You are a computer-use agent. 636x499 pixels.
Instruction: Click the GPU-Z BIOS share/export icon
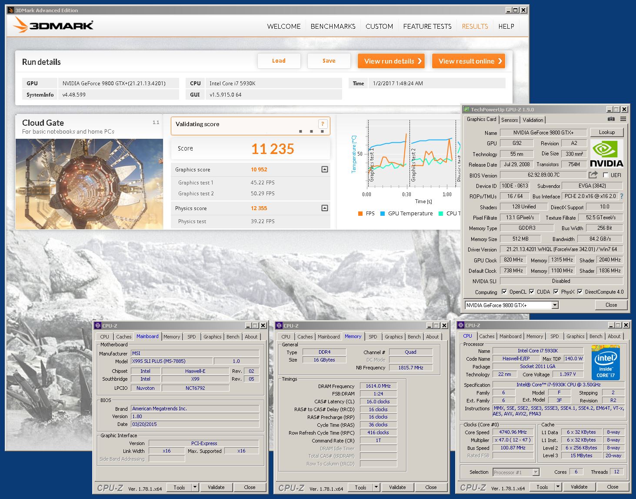(593, 175)
